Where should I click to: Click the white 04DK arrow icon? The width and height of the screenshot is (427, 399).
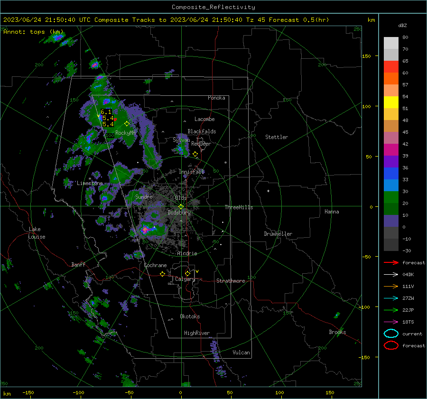(x=391, y=275)
